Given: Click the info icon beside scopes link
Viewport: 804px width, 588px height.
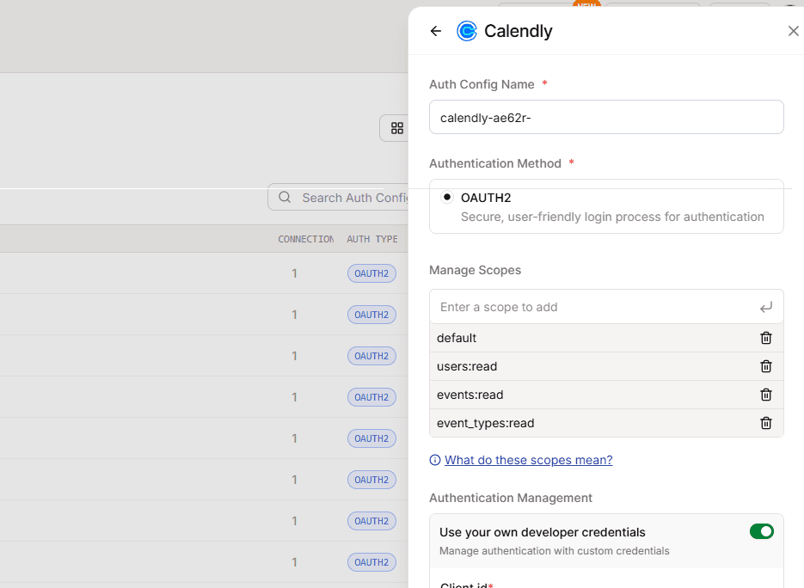Looking at the screenshot, I should tap(435, 461).
